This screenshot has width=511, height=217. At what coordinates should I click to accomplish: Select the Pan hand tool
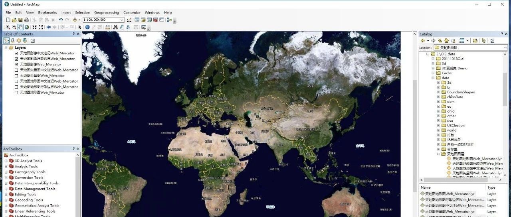20,27
